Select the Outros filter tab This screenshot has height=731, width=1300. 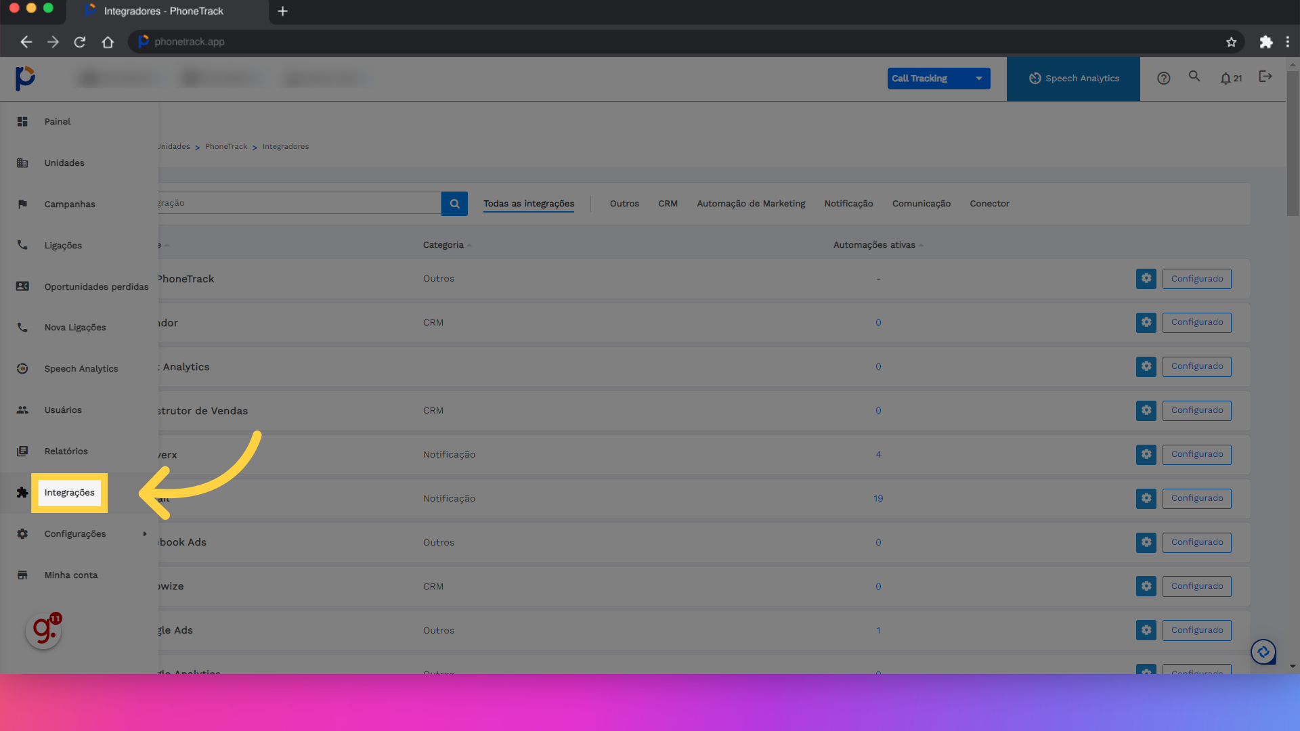[624, 204]
